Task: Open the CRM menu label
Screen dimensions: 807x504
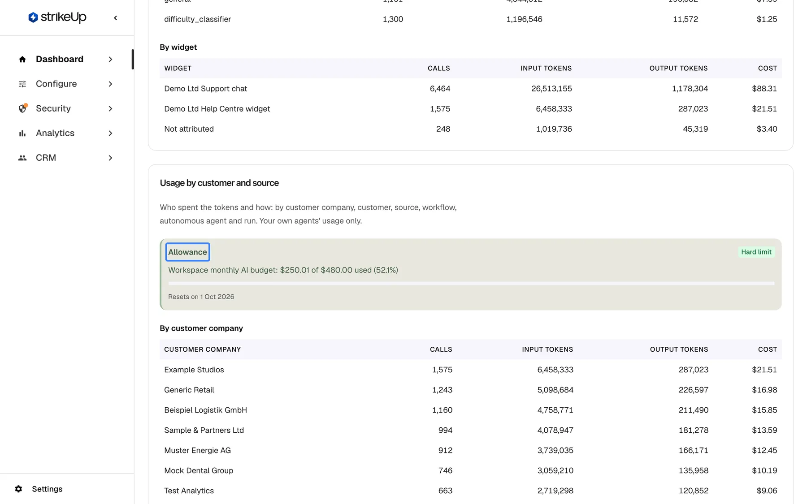Action: click(x=46, y=158)
